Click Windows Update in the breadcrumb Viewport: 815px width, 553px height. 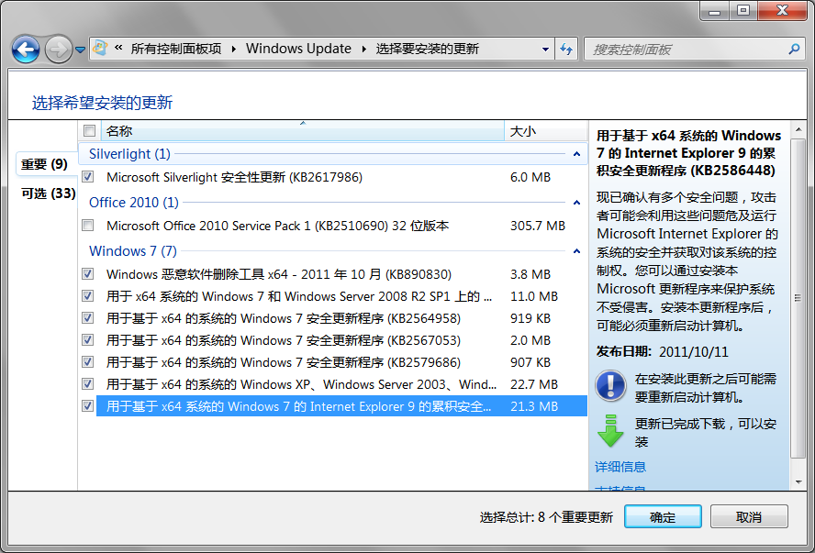point(298,49)
